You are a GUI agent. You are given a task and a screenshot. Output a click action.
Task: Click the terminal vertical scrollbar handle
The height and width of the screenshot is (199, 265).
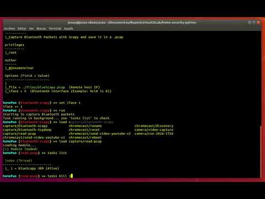261,151
